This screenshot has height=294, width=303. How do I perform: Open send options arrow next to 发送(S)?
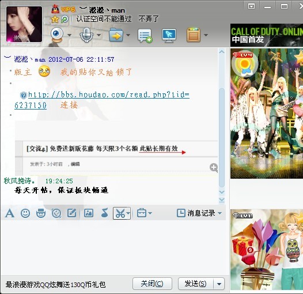click(x=219, y=284)
